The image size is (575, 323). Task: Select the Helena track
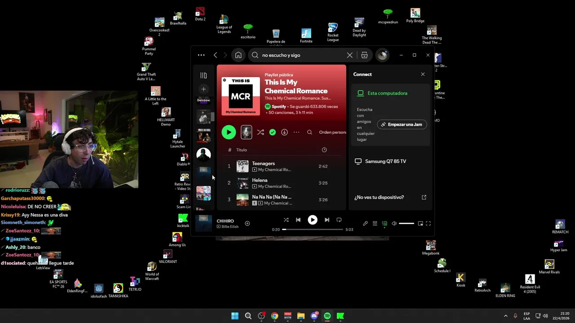tap(282, 183)
